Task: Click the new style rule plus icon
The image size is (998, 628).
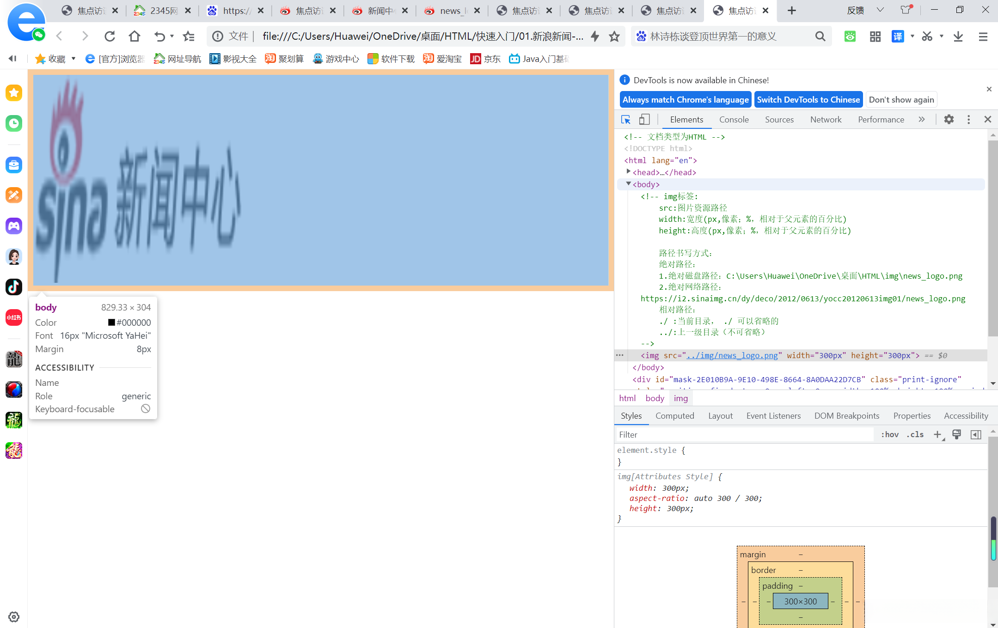Action: click(937, 434)
